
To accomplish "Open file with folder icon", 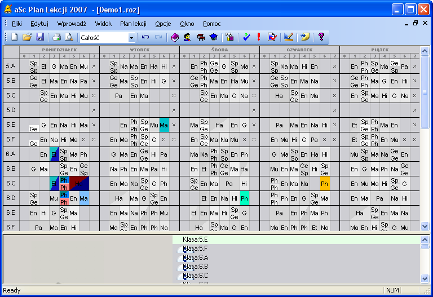I will (27, 37).
